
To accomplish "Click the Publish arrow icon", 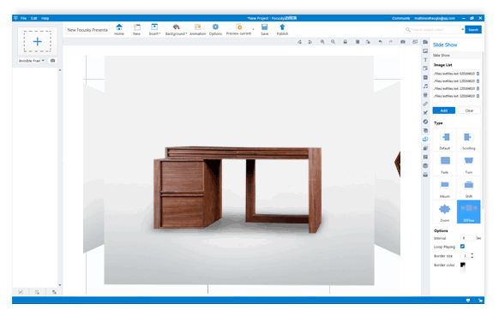I will (x=282, y=27).
